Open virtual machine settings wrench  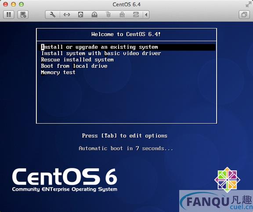[x=52, y=15]
